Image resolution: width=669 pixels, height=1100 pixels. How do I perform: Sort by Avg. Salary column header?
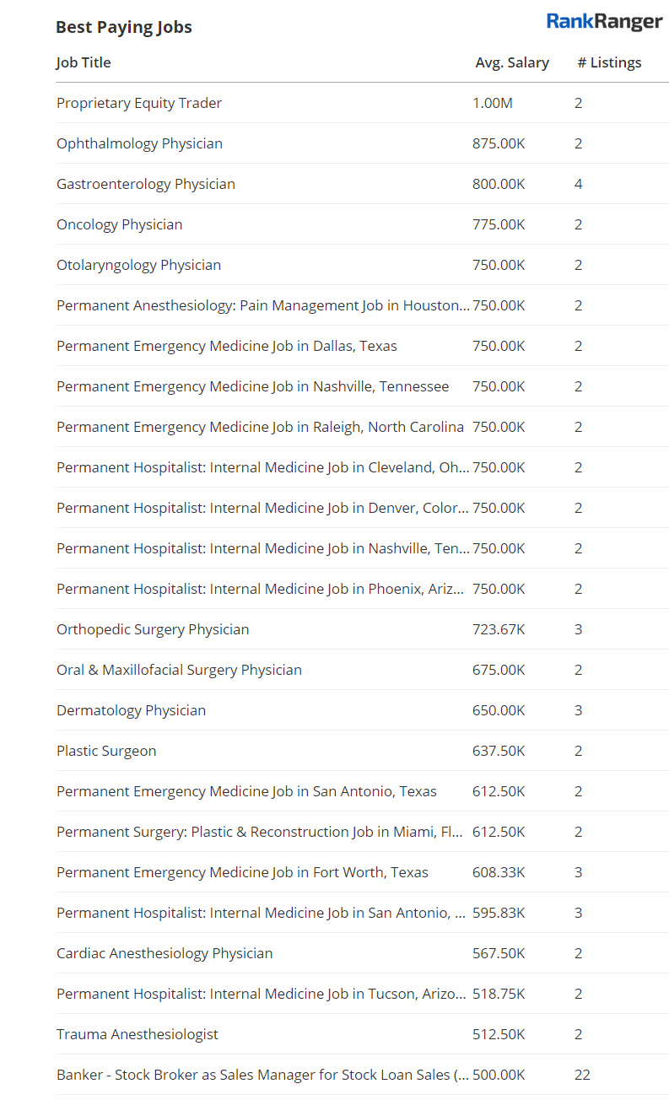[512, 62]
